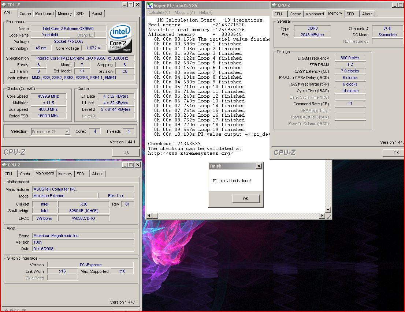This screenshot has width=405, height=312.
Task: Click the CAS# Latency value 7.0 clocks
Action: (350, 71)
